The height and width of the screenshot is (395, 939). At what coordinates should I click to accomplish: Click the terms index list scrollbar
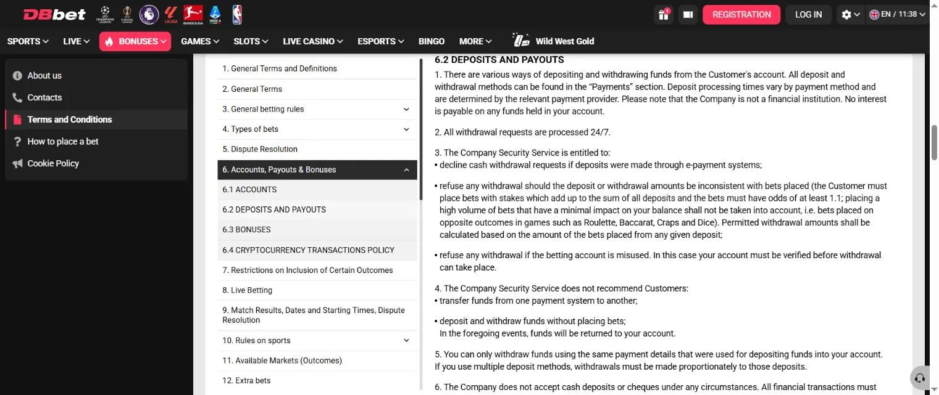[421, 129]
